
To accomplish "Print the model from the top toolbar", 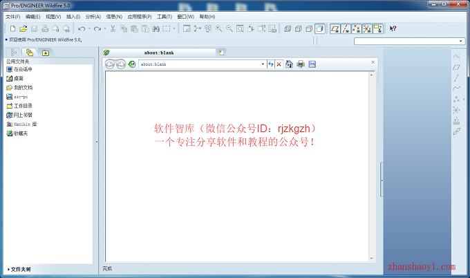I will 45,28.
